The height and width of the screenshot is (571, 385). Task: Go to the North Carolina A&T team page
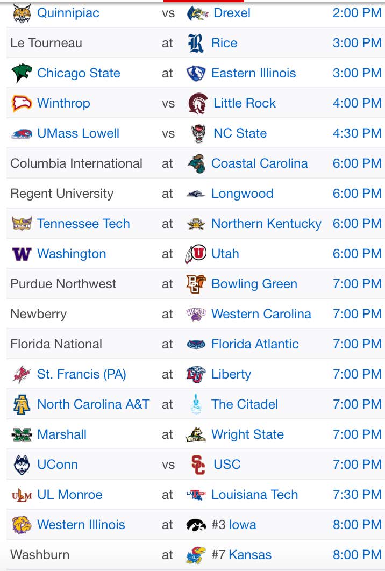(x=93, y=404)
